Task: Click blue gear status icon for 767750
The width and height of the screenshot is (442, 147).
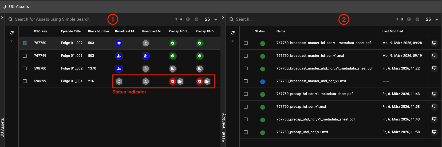Action: 119,43
